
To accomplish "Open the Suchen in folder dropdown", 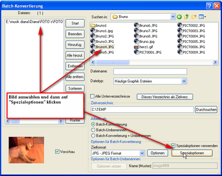I will 173,17.
